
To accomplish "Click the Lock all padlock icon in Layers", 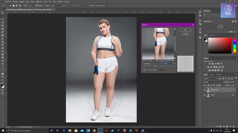I will [219, 85].
